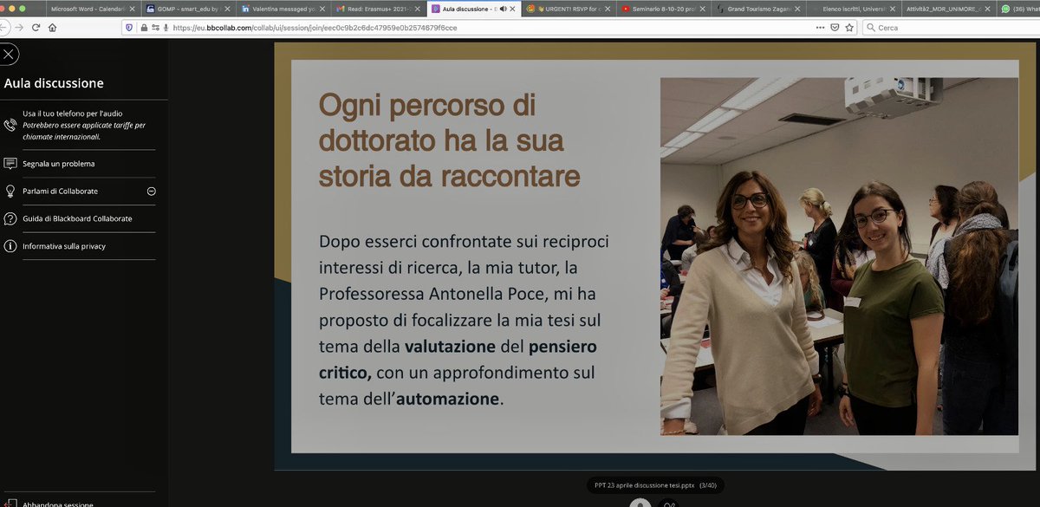Open the session menu with the hamburger icon
Screen dimensions: 1040x507
(8, 54)
